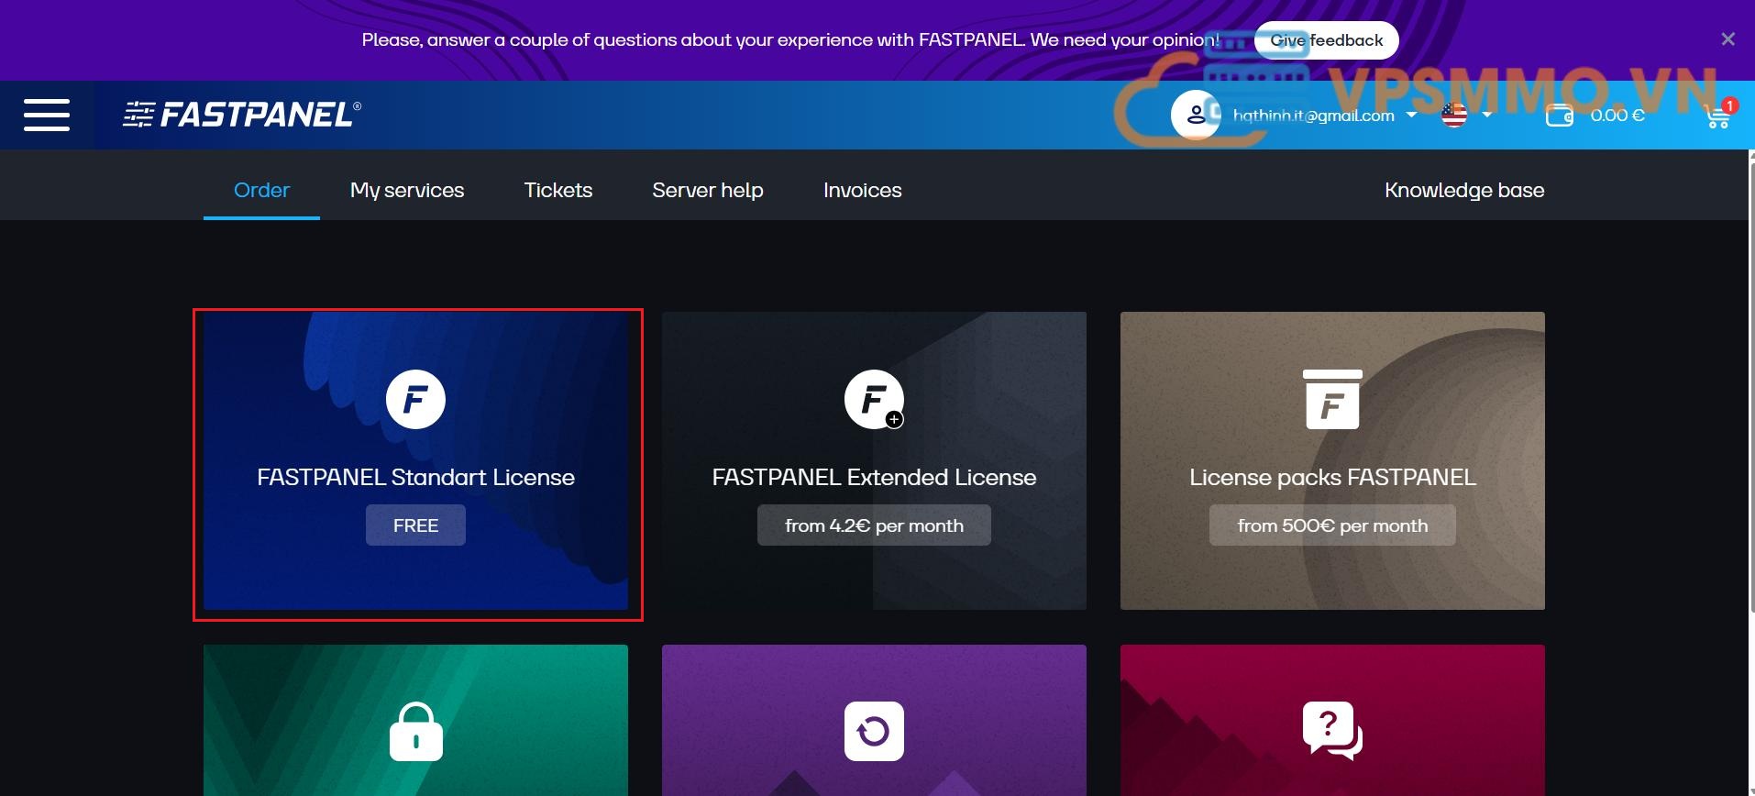Click the FASTPANEL logo

(x=242, y=115)
